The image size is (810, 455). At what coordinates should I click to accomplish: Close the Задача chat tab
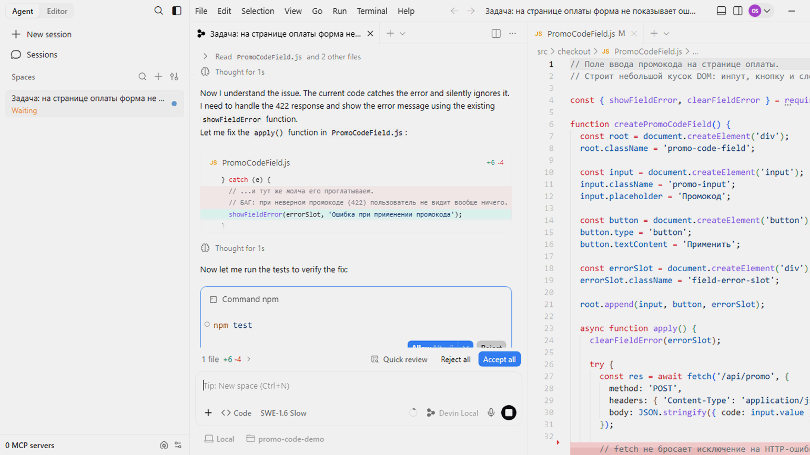coord(370,34)
